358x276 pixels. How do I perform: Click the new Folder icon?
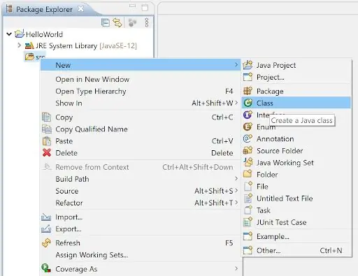pyautogui.click(x=248, y=174)
